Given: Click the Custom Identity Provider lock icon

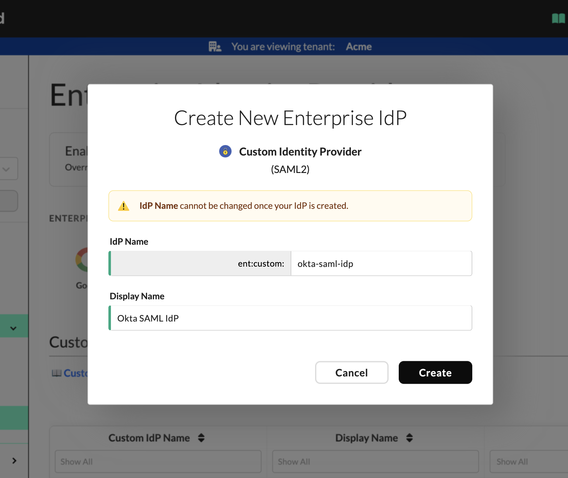Looking at the screenshot, I should 225,151.
